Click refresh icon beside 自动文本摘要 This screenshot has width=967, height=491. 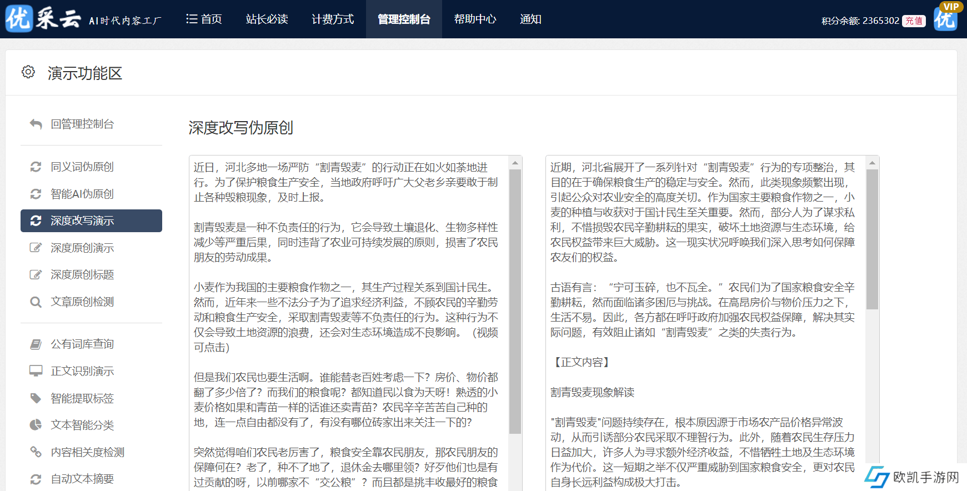[36, 479]
